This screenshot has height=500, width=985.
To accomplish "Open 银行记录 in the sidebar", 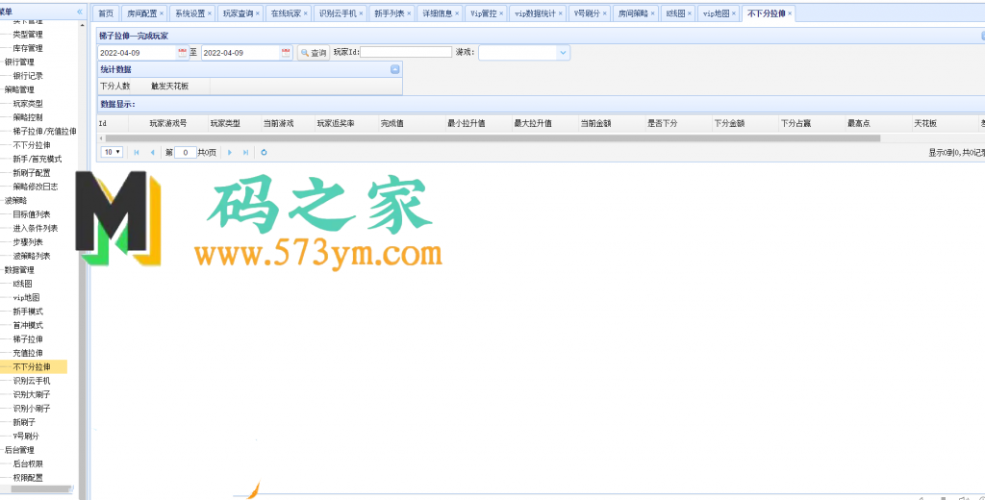I will click(x=28, y=75).
